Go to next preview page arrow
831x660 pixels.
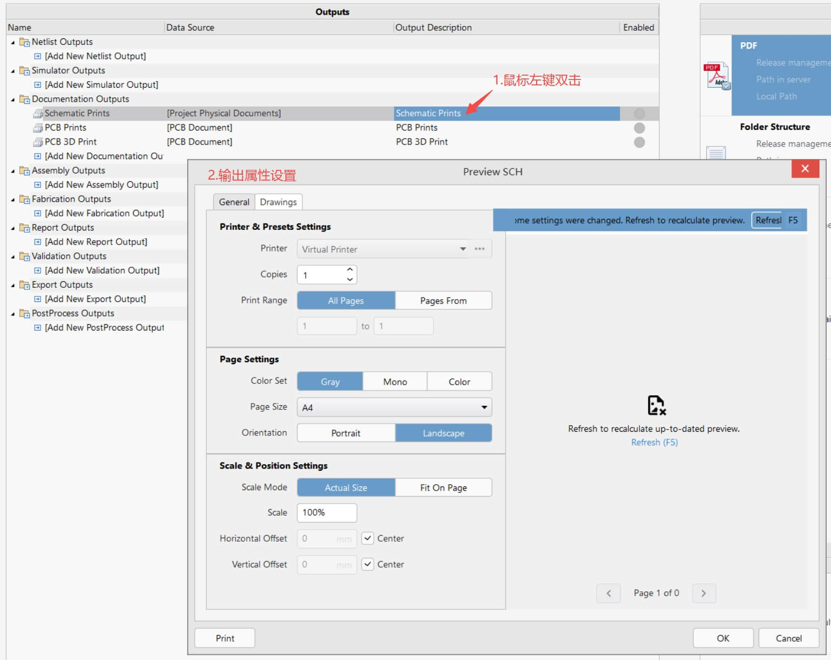703,593
